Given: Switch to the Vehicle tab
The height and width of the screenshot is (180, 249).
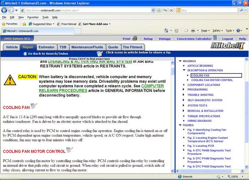Looking at the screenshot, I should point(12,47).
